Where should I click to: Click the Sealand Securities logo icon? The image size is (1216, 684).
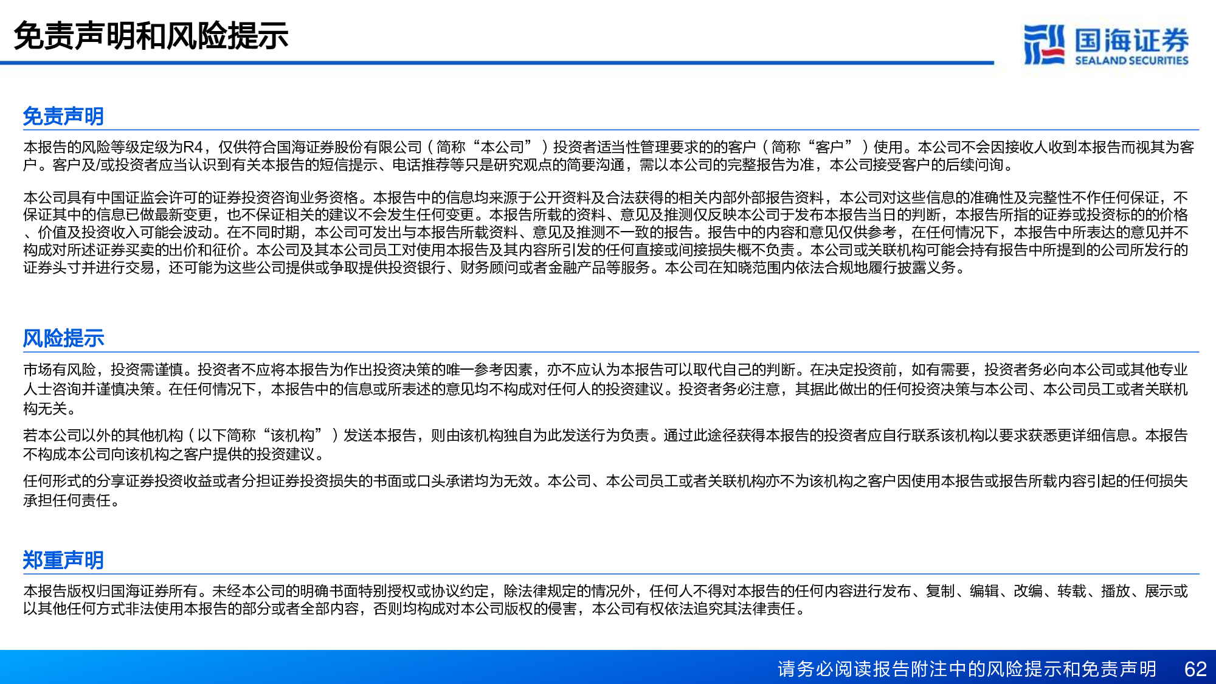coord(1044,44)
